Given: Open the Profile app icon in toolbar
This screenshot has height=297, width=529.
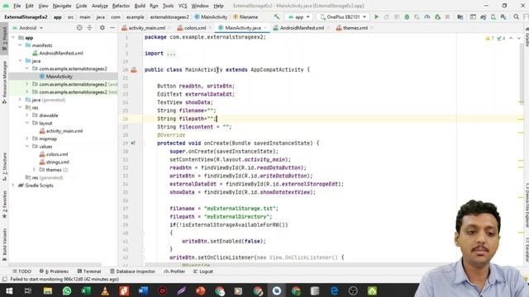Looking at the screenshot, I should click(427, 16).
